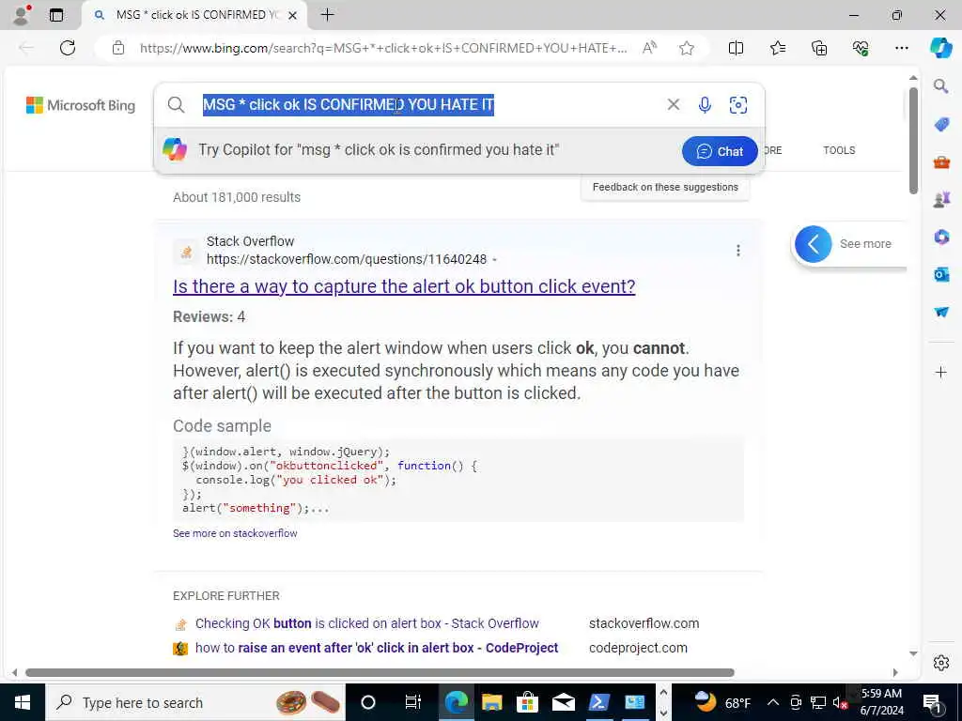Start visual search with camera icon
Image resolution: width=962 pixels, height=721 pixels.
738,105
